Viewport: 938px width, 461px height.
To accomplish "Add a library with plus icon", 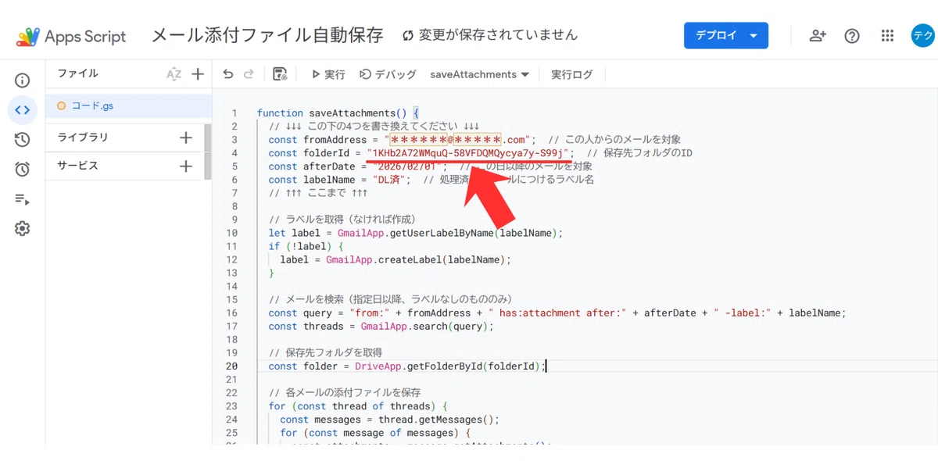I will [x=186, y=138].
